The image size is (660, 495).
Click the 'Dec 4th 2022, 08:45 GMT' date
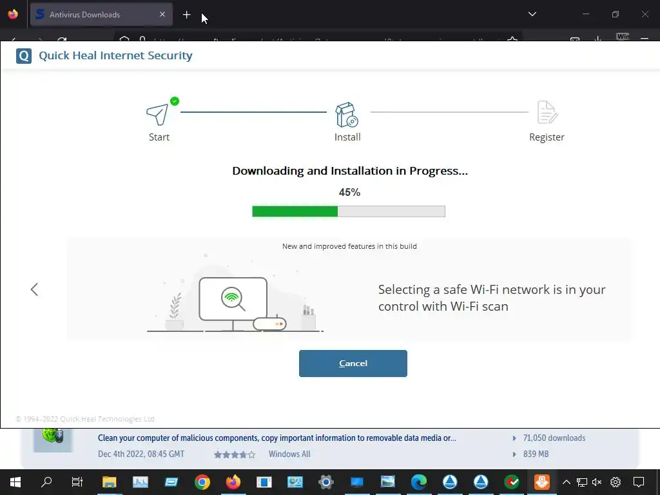click(141, 454)
